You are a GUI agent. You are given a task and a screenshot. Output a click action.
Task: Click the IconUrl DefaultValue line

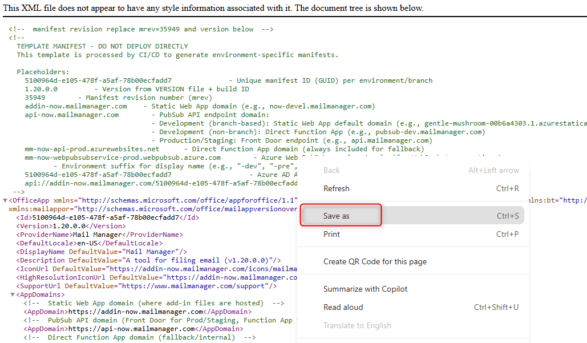pos(156,269)
